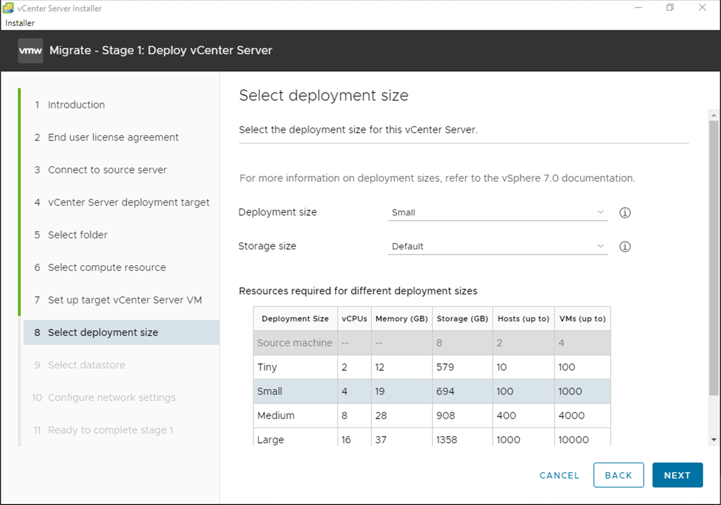Screen dimensions: 721x505
Task: Click the VMs (up to) column header
Action: pyautogui.click(x=582, y=319)
